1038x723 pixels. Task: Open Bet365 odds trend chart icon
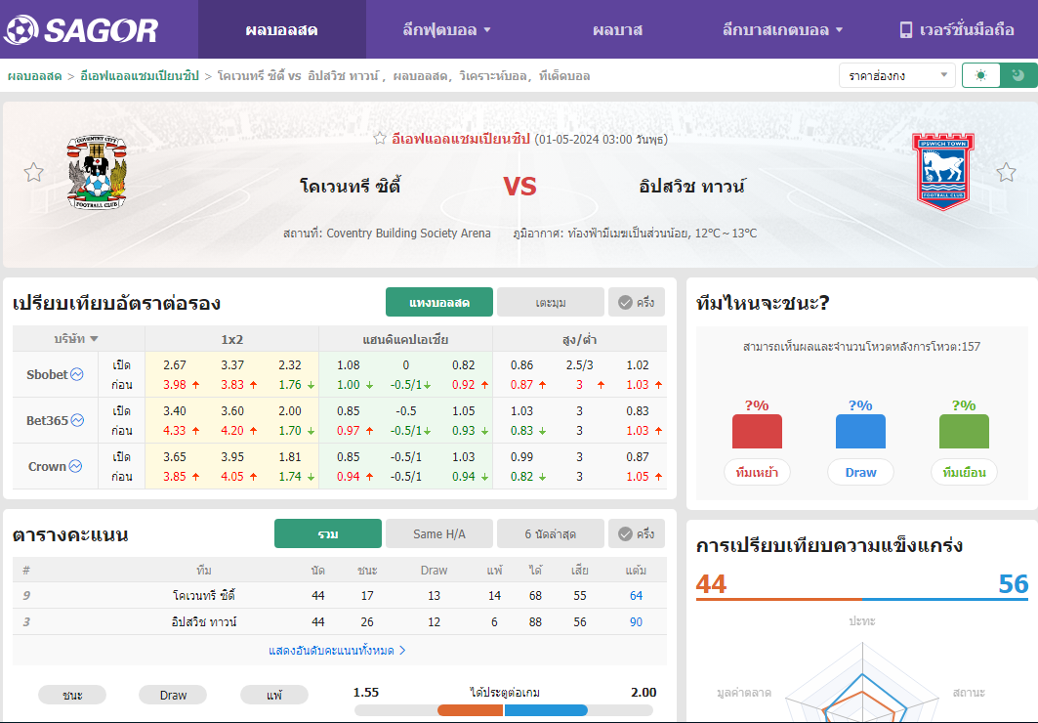click(77, 420)
